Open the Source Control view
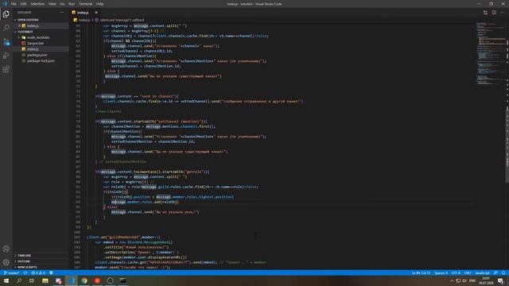 [x=6, y=42]
